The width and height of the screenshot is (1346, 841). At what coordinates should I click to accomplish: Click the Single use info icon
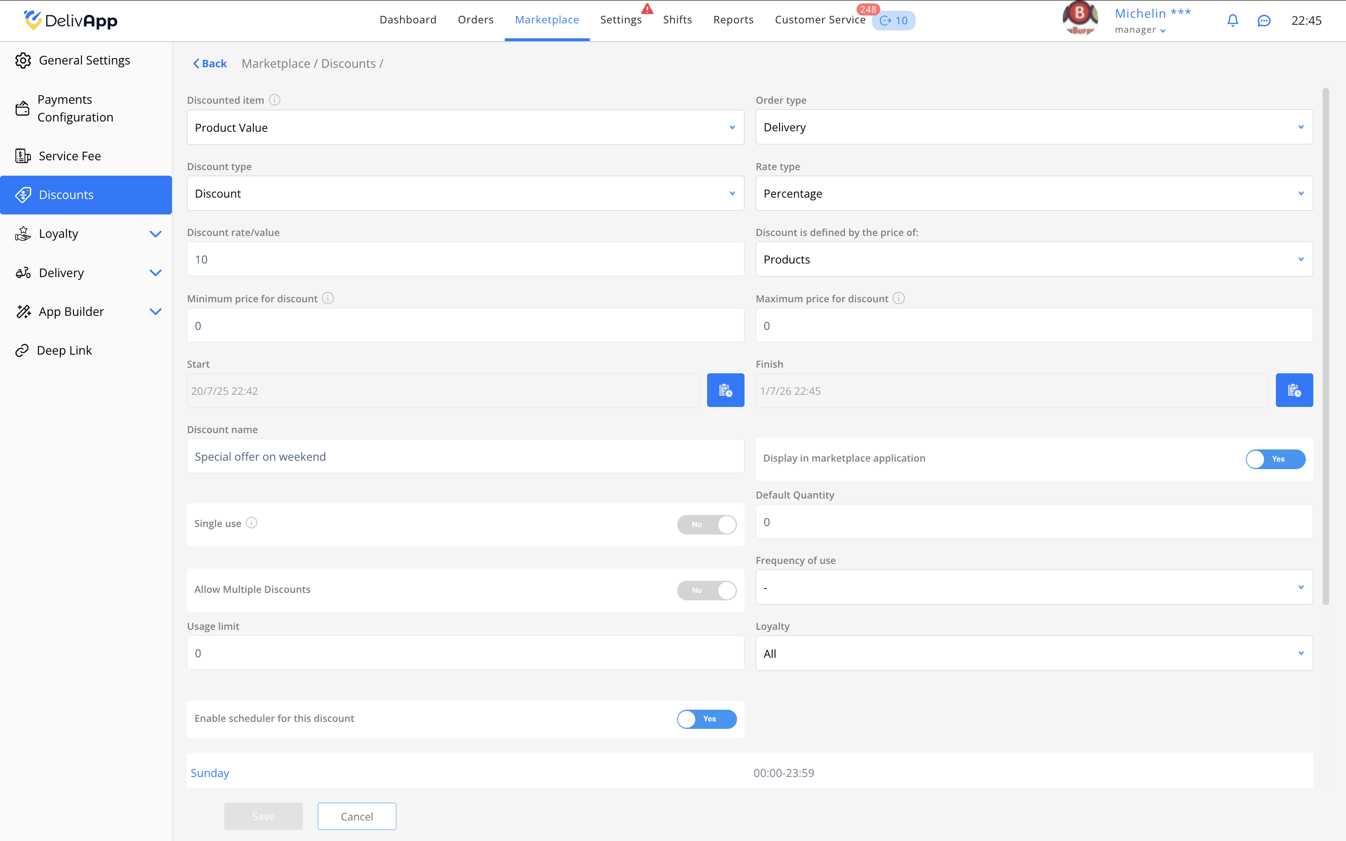[x=252, y=523]
